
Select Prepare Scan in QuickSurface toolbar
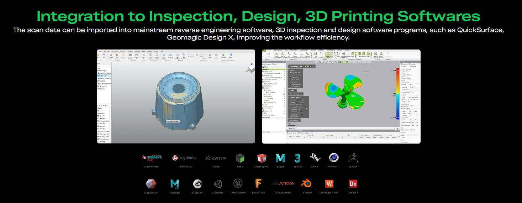click(111, 56)
